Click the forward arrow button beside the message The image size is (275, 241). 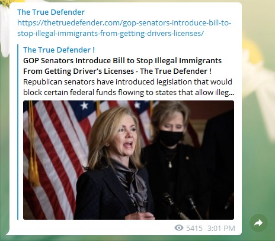click(258, 223)
